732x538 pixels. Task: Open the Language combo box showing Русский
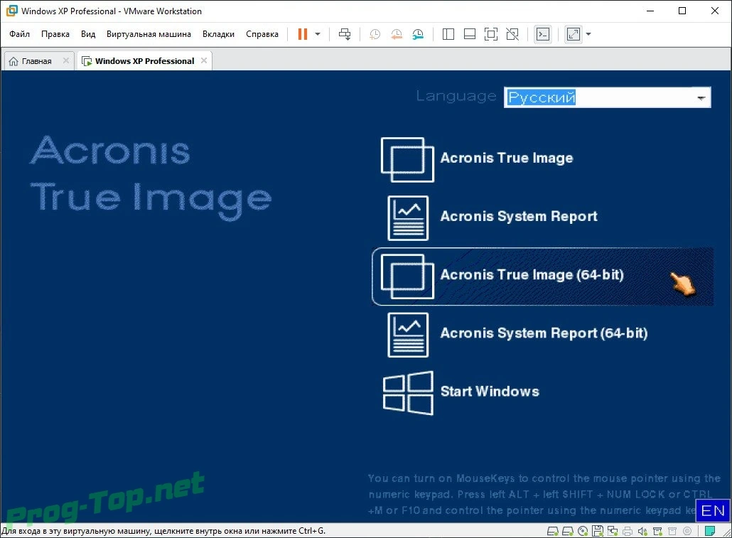click(608, 97)
